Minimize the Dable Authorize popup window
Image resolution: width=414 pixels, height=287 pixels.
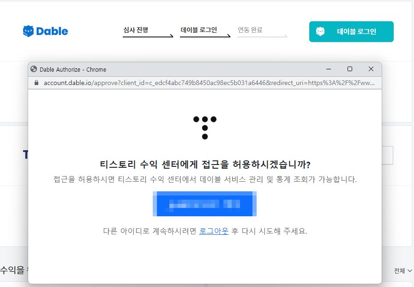point(329,69)
